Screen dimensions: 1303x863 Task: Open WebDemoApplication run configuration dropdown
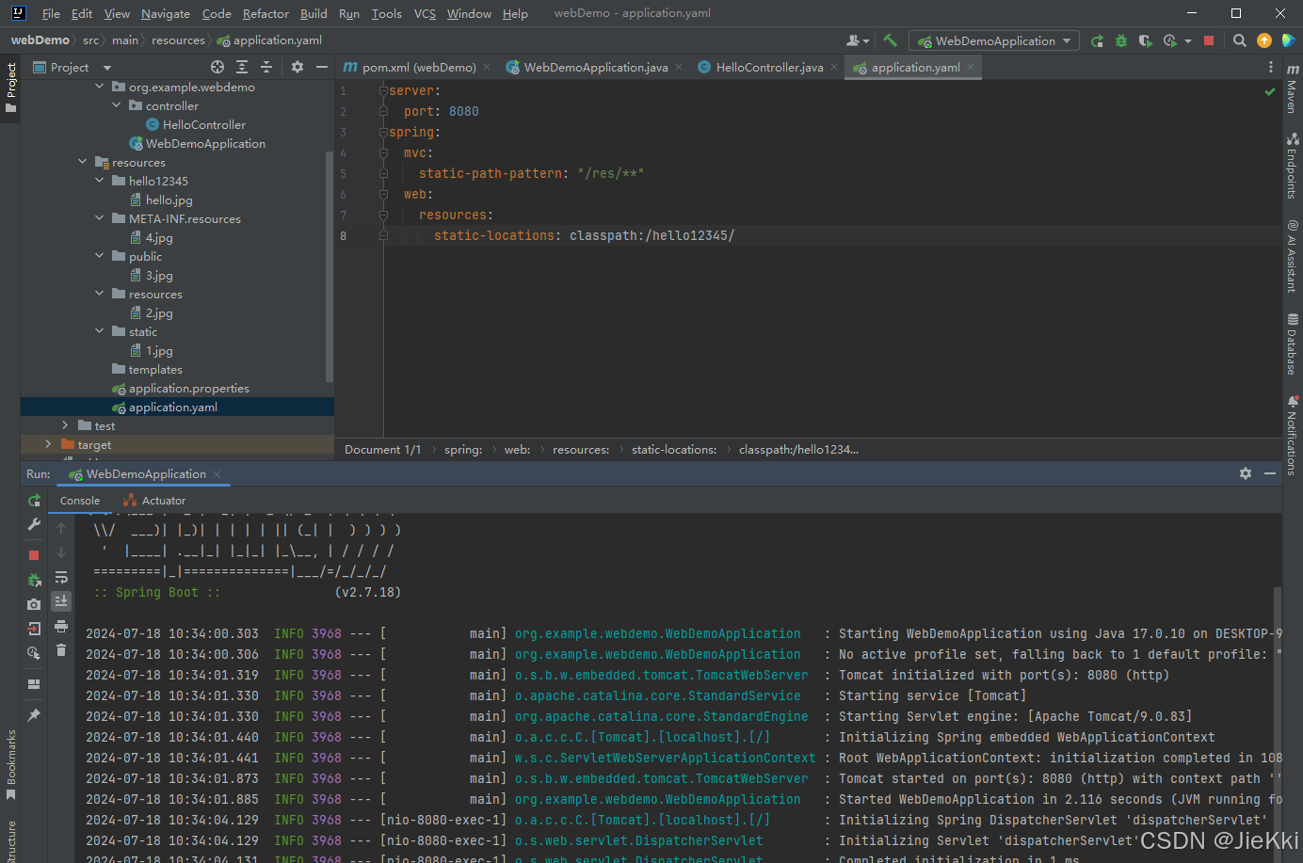click(993, 40)
